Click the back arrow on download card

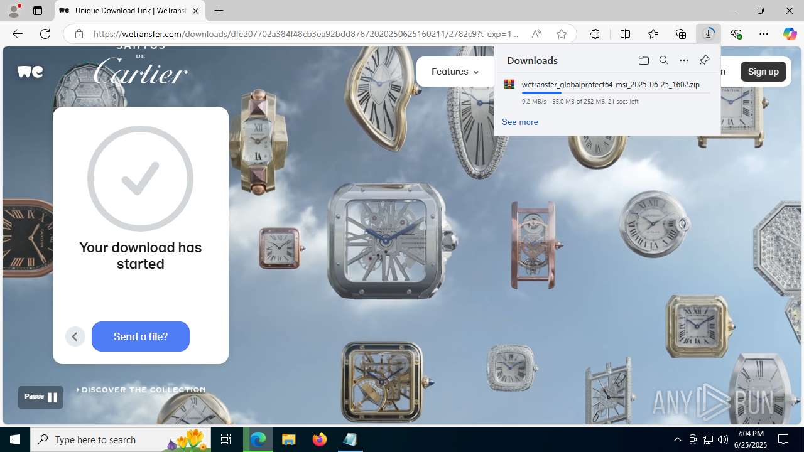click(75, 336)
